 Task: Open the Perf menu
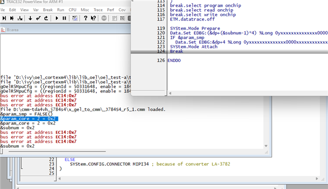pyautogui.click(x=111, y=10)
